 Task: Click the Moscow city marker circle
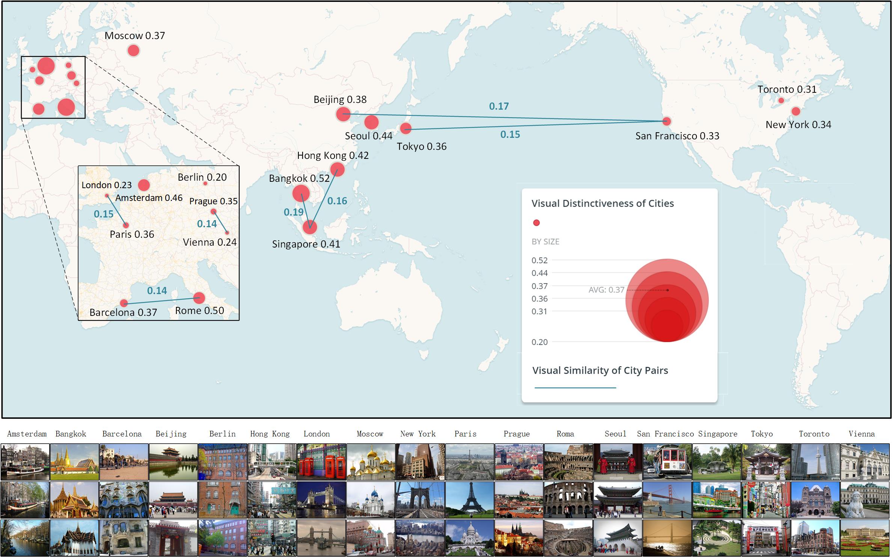click(133, 50)
